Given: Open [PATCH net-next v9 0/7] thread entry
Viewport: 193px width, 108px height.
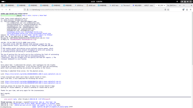Looking at the screenshot, I should tap(34, 104).
